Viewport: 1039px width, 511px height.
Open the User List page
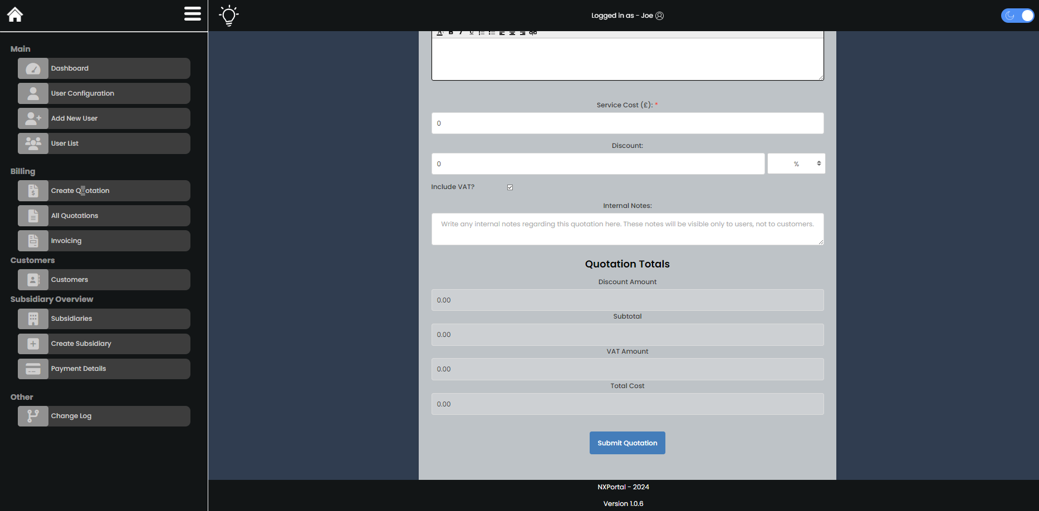(104, 143)
